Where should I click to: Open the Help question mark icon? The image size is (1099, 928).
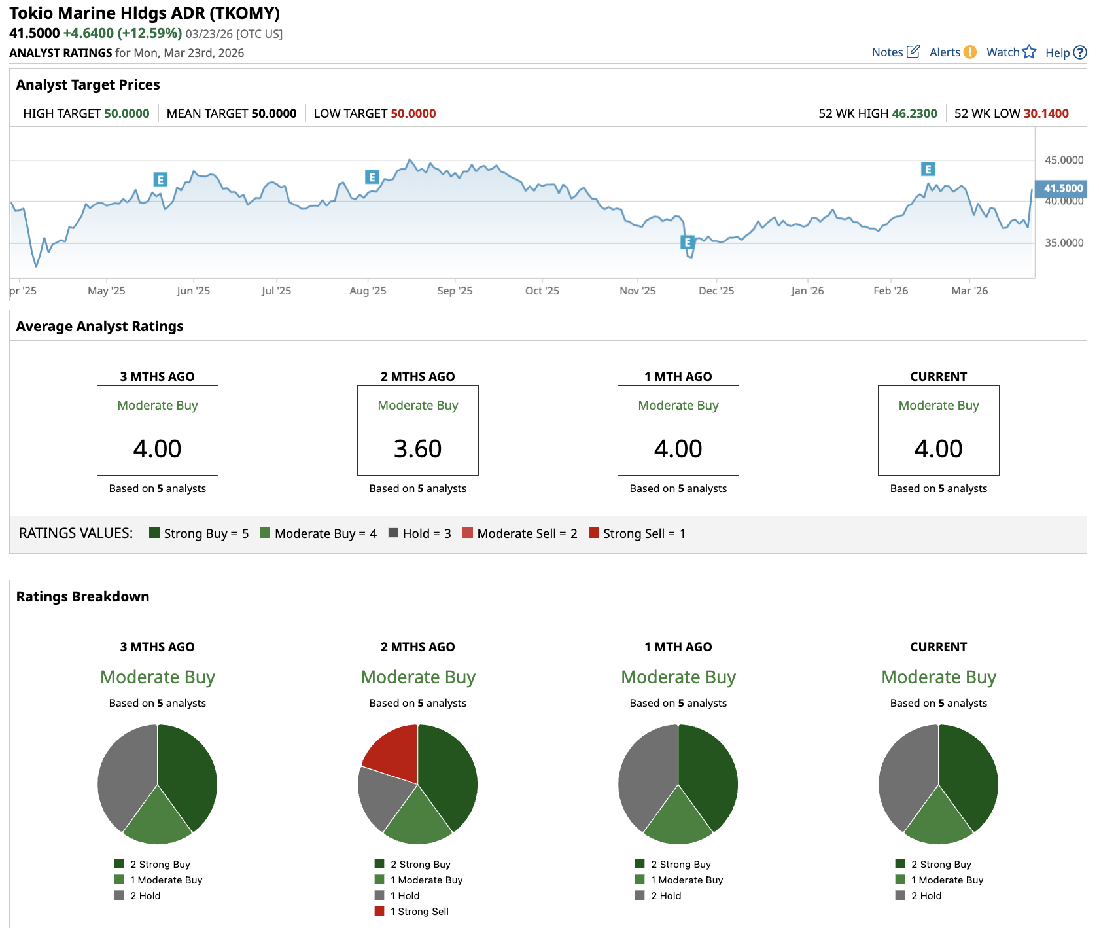[x=1080, y=52]
